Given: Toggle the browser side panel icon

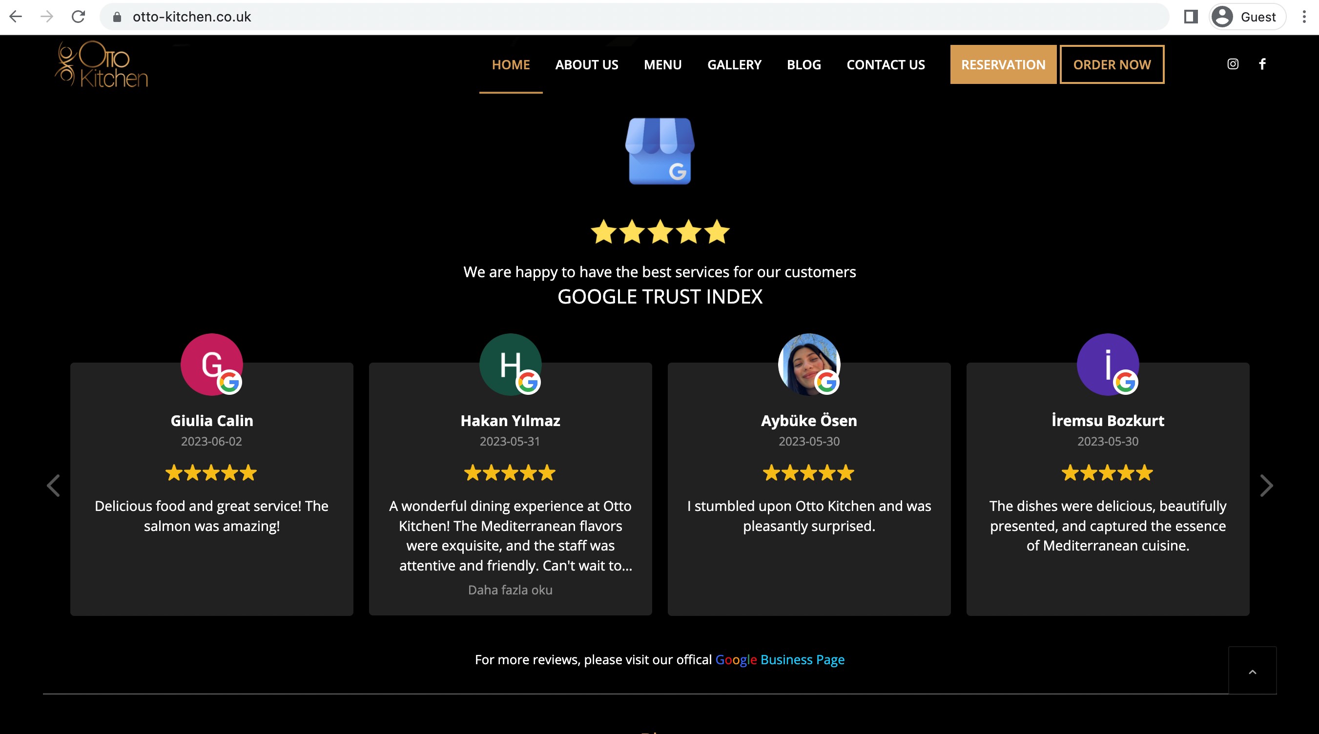Looking at the screenshot, I should pos(1191,17).
